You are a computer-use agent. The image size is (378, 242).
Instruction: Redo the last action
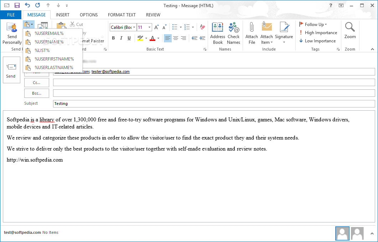tap(38, 5)
